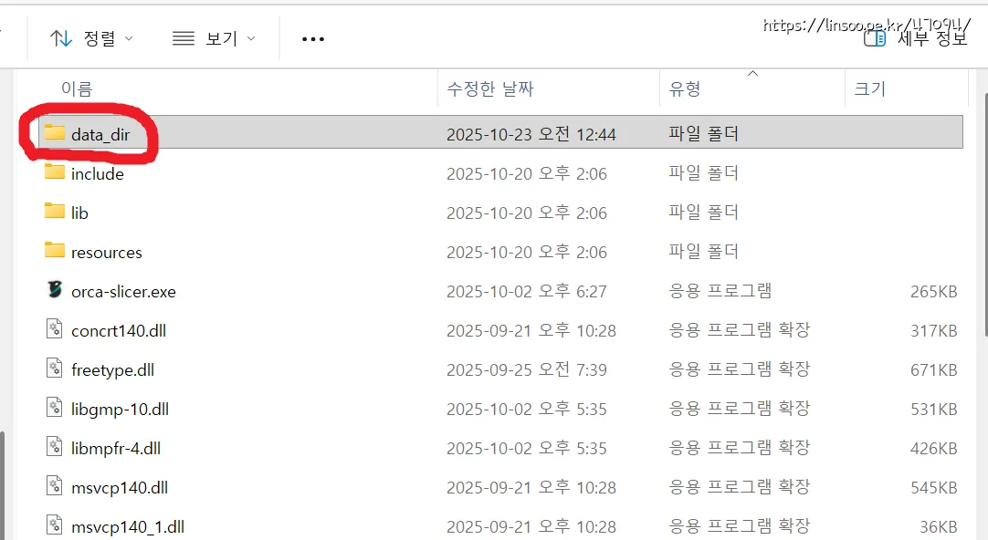This screenshot has height=540, width=988.
Task: Click the libmpfr-4.dll file icon
Action: (54, 447)
